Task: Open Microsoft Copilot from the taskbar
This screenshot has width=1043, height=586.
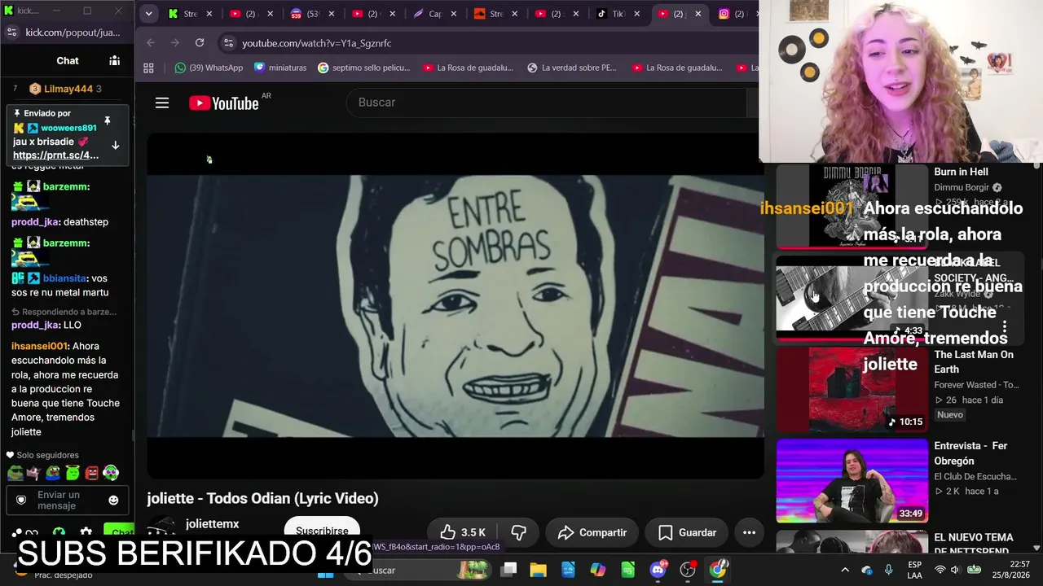Action: point(598,570)
